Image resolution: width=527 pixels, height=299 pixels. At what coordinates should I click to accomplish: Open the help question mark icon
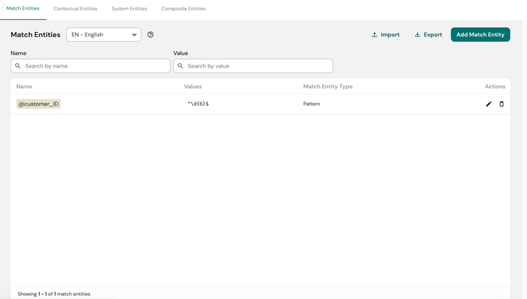coord(150,35)
